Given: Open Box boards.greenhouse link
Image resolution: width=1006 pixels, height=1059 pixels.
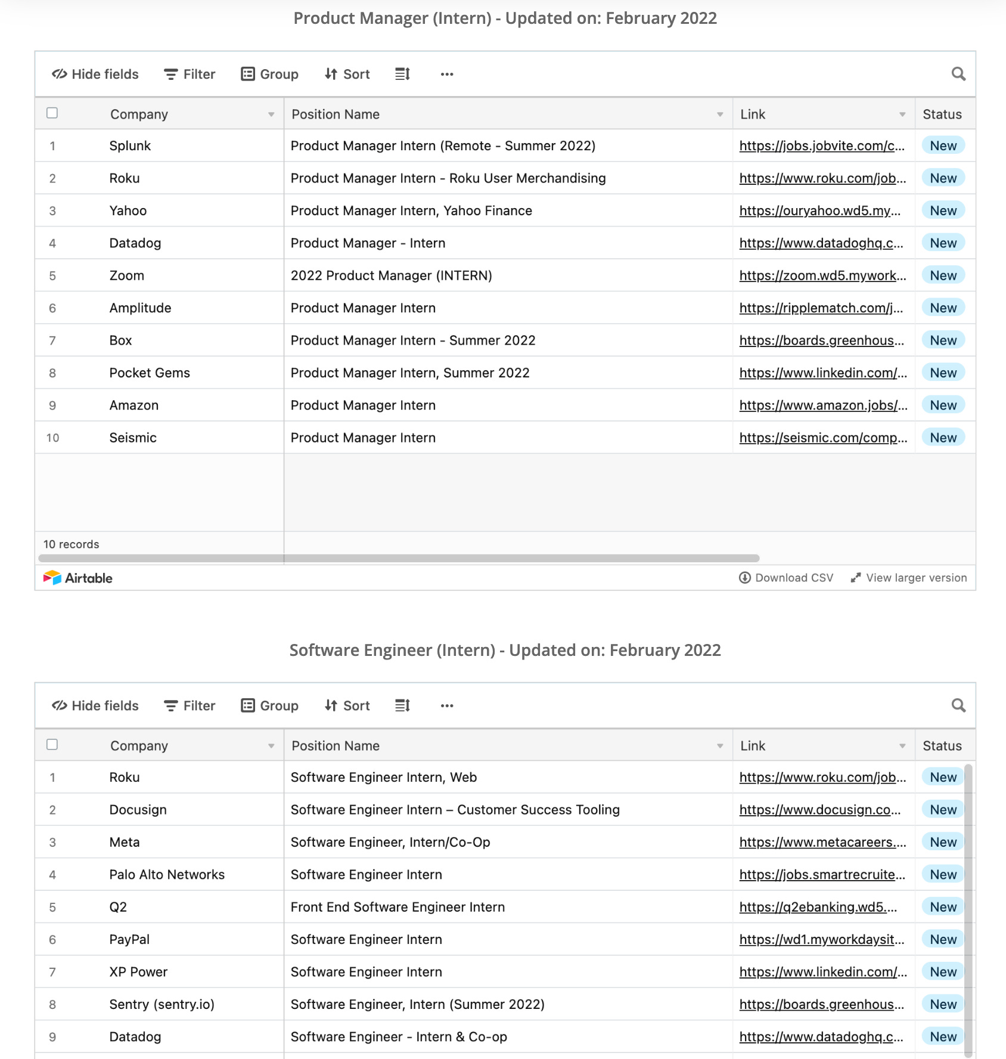Looking at the screenshot, I should pos(822,340).
